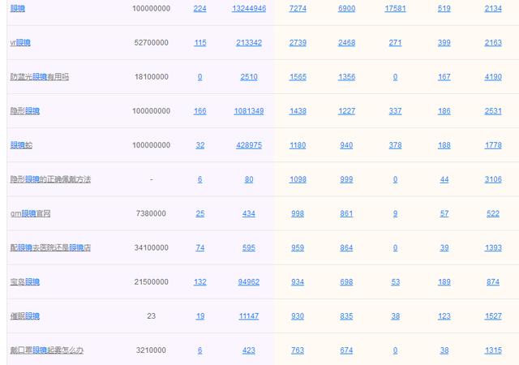Open the 催眠眼镜 keyword link

tap(25, 316)
